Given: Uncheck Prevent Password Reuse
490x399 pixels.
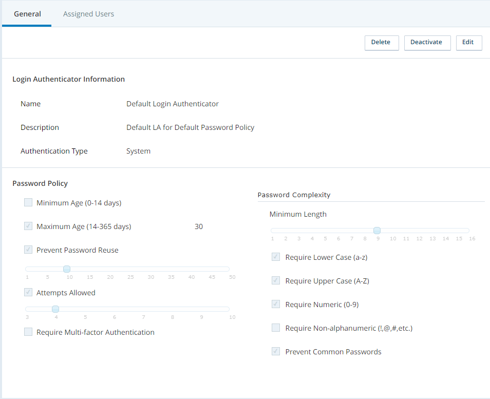Looking at the screenshot, I should pyautogui.click(x=28, y=250).
